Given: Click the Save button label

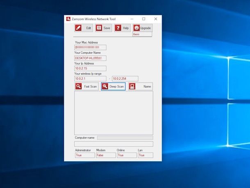Looking at the screenshot, I should pos(107,28).
